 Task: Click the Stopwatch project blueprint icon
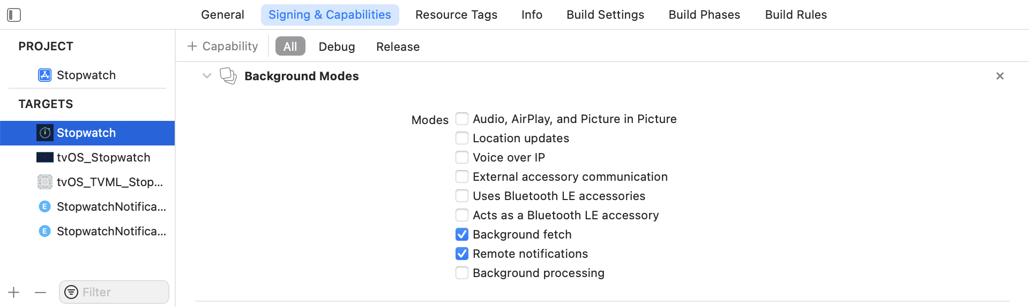(x=44, y=75)
